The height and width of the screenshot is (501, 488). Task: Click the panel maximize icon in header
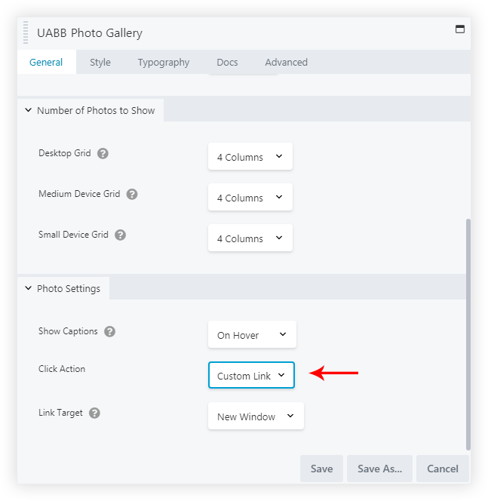coord(459,29)
